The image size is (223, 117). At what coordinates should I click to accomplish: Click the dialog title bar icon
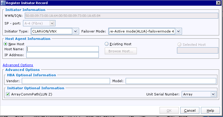point(3,3)
